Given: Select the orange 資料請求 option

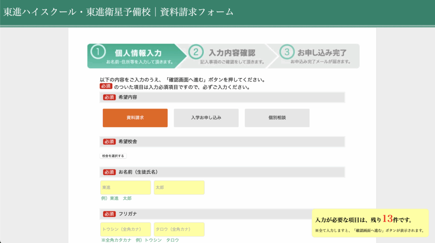Looking at the screenshot, I should (x=135, y=118).
